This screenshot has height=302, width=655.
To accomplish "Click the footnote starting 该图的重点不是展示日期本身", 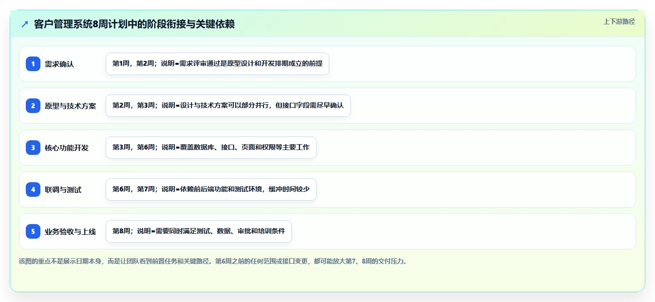I will 214,261.
